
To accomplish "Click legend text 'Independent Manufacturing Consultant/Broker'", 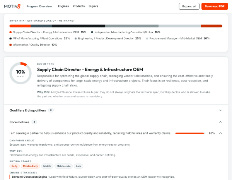I will pyautogui.click(x=124, y=32).
